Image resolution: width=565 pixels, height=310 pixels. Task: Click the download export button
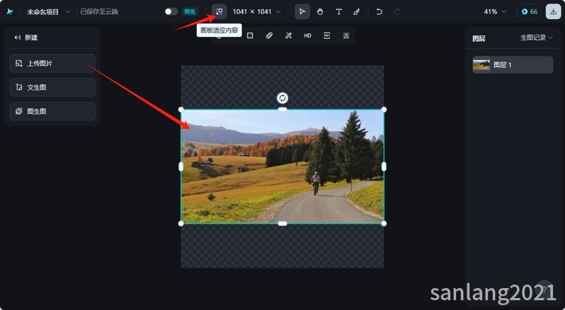click(x=552, y=11)
